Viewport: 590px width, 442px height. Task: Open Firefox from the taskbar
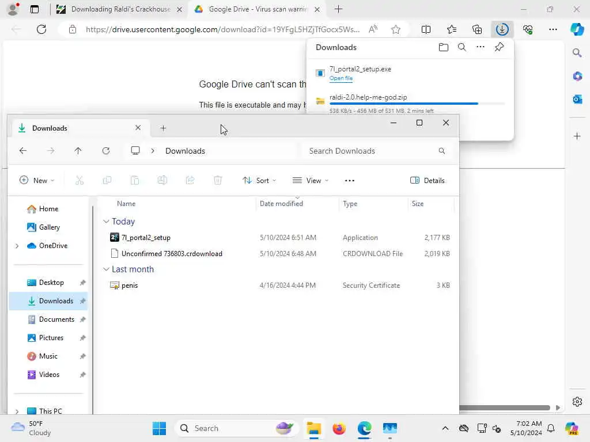click(339, 428)
